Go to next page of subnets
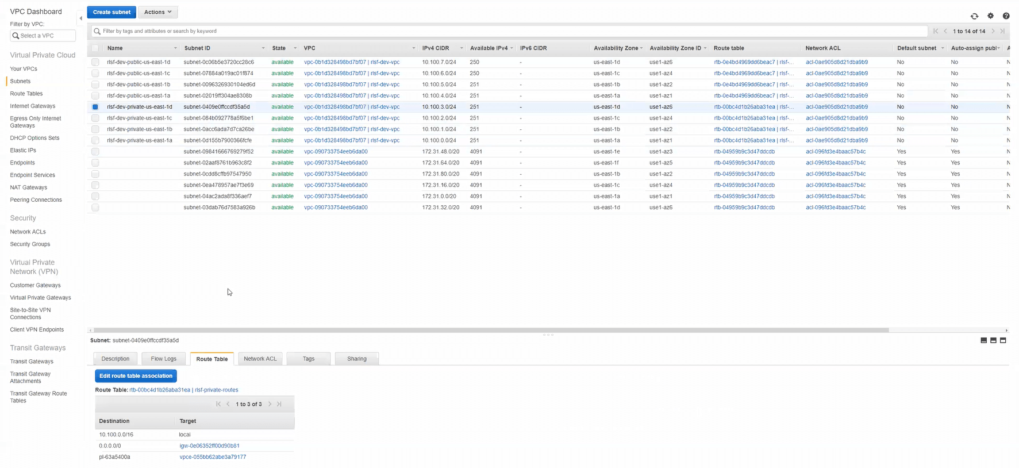Screen dimensions: 1019x468 pos(993,31)
